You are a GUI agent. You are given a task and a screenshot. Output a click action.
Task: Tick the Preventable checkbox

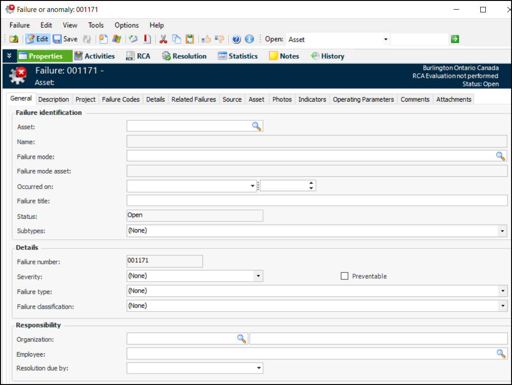point(344,276)
